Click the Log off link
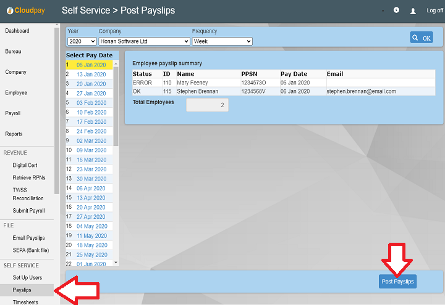445x305 pixels. 434,11
